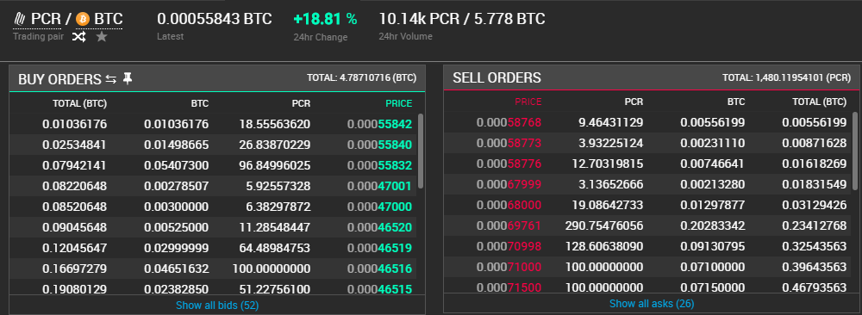Select the ask row with 290.75476056 PCR

(647, 225)
